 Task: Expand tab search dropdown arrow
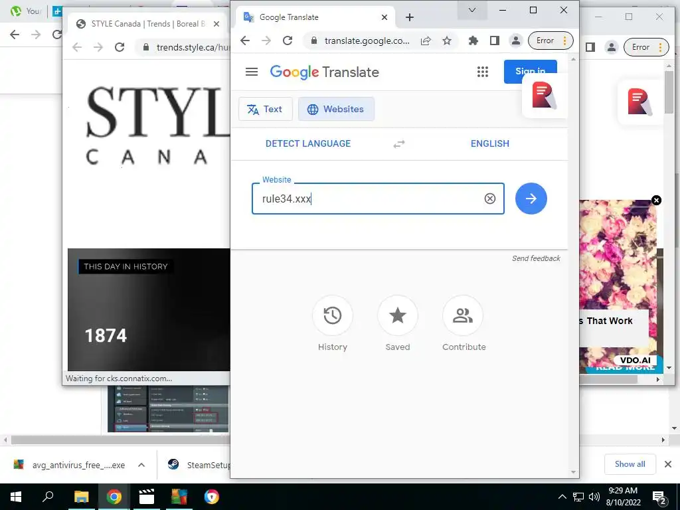point(472,10)
